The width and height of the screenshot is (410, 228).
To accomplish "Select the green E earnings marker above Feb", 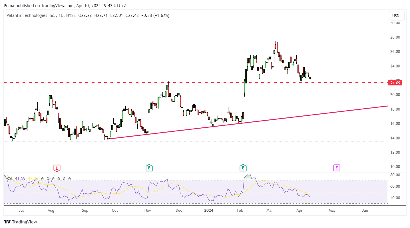I will (x=243, y=168).
